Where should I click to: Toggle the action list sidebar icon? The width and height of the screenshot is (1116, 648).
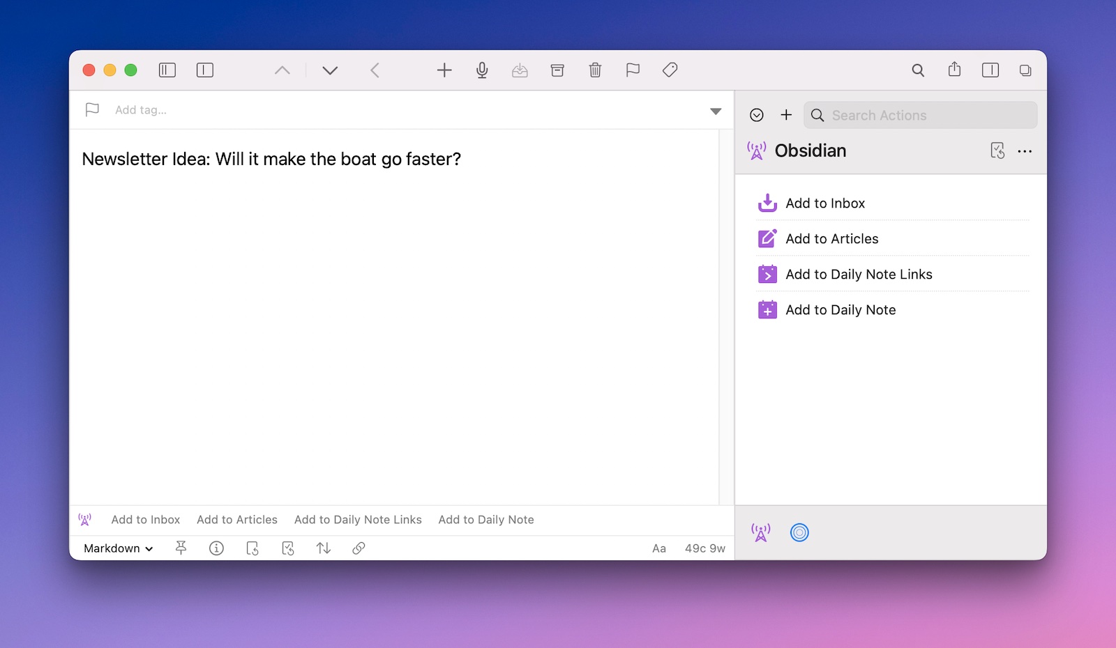point(990,70)
